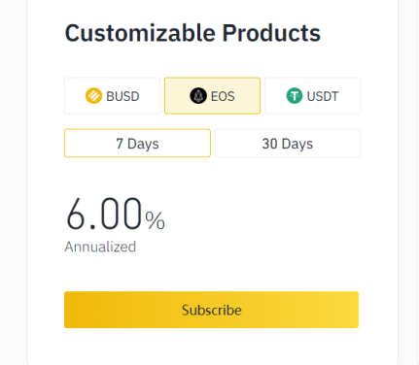Click the percent sign beside 6.00

156,220
